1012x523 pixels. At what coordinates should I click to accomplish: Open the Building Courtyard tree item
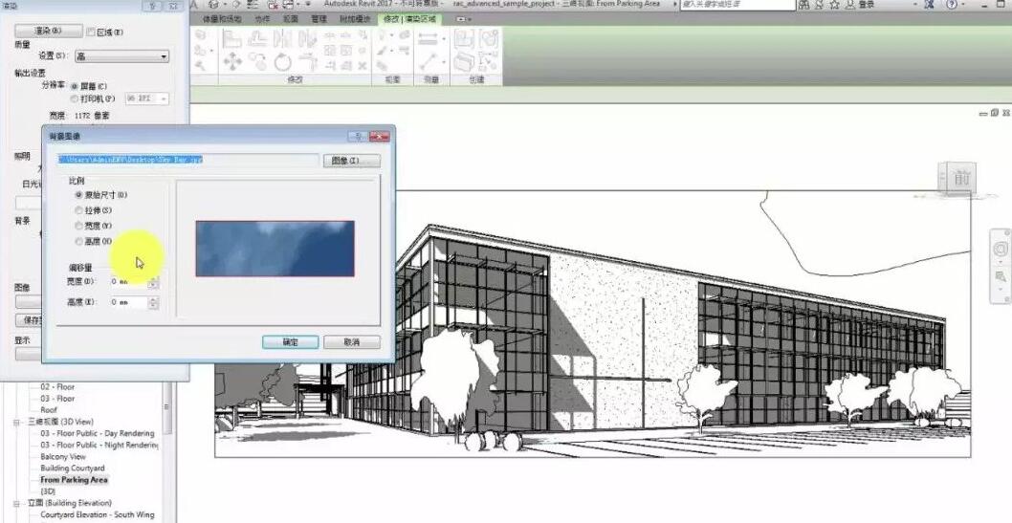[x=73, y=469]
